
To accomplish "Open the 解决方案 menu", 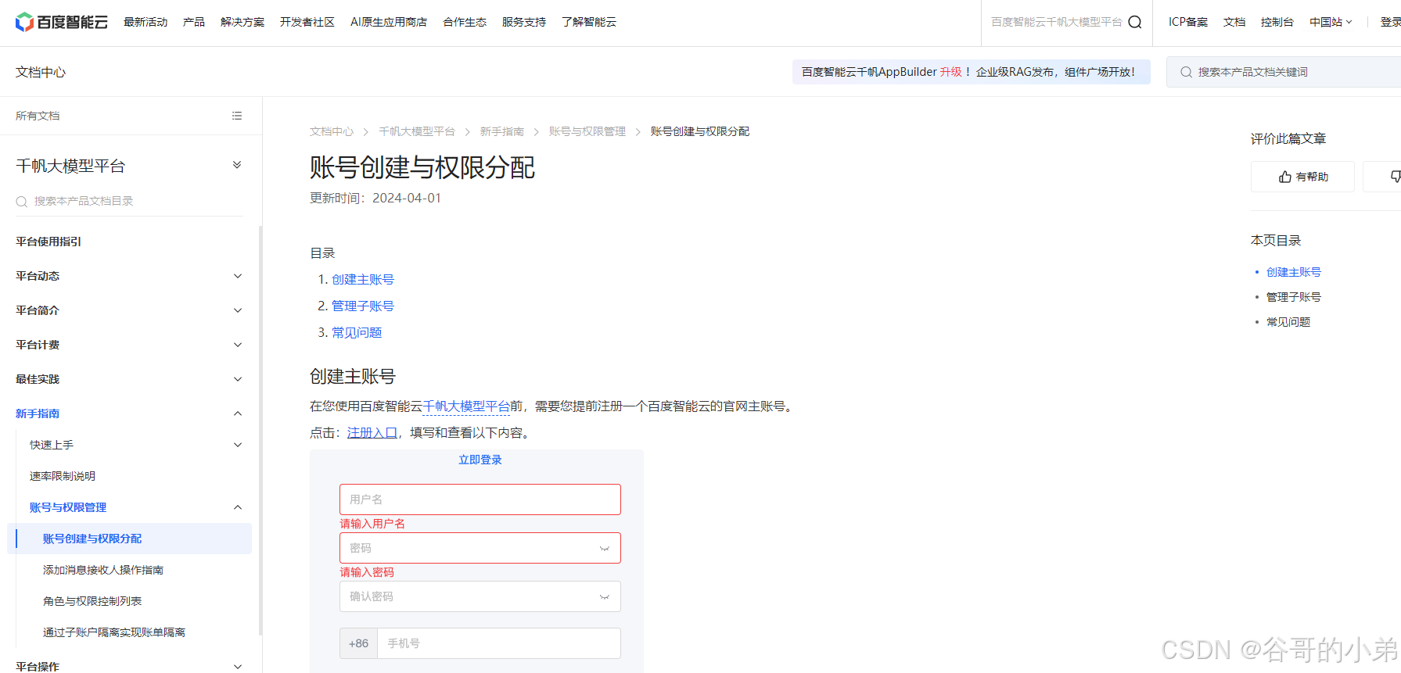I will [x=242, y=22].
